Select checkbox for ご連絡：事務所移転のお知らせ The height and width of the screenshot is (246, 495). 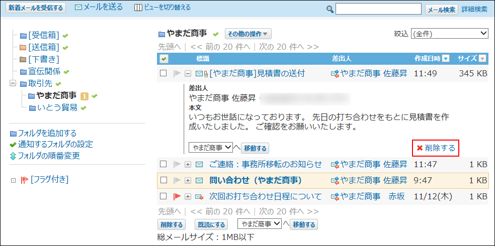(163, 164)
